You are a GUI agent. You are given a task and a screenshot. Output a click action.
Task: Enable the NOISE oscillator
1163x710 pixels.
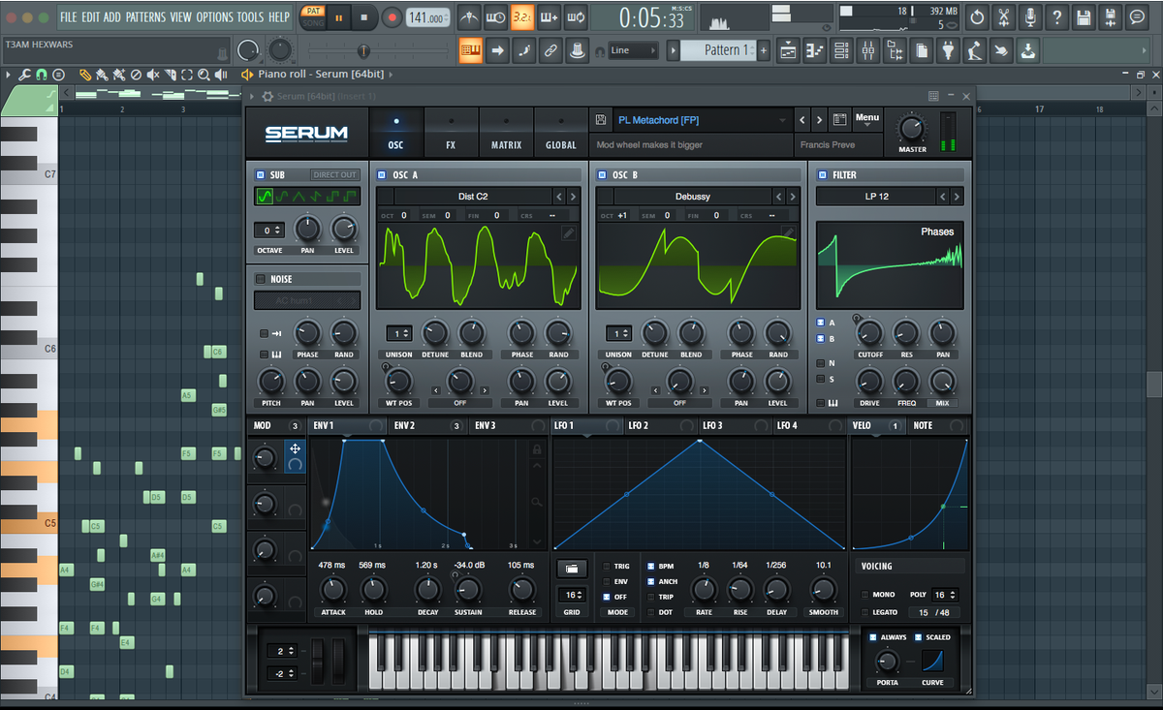(x=260, y=279)
